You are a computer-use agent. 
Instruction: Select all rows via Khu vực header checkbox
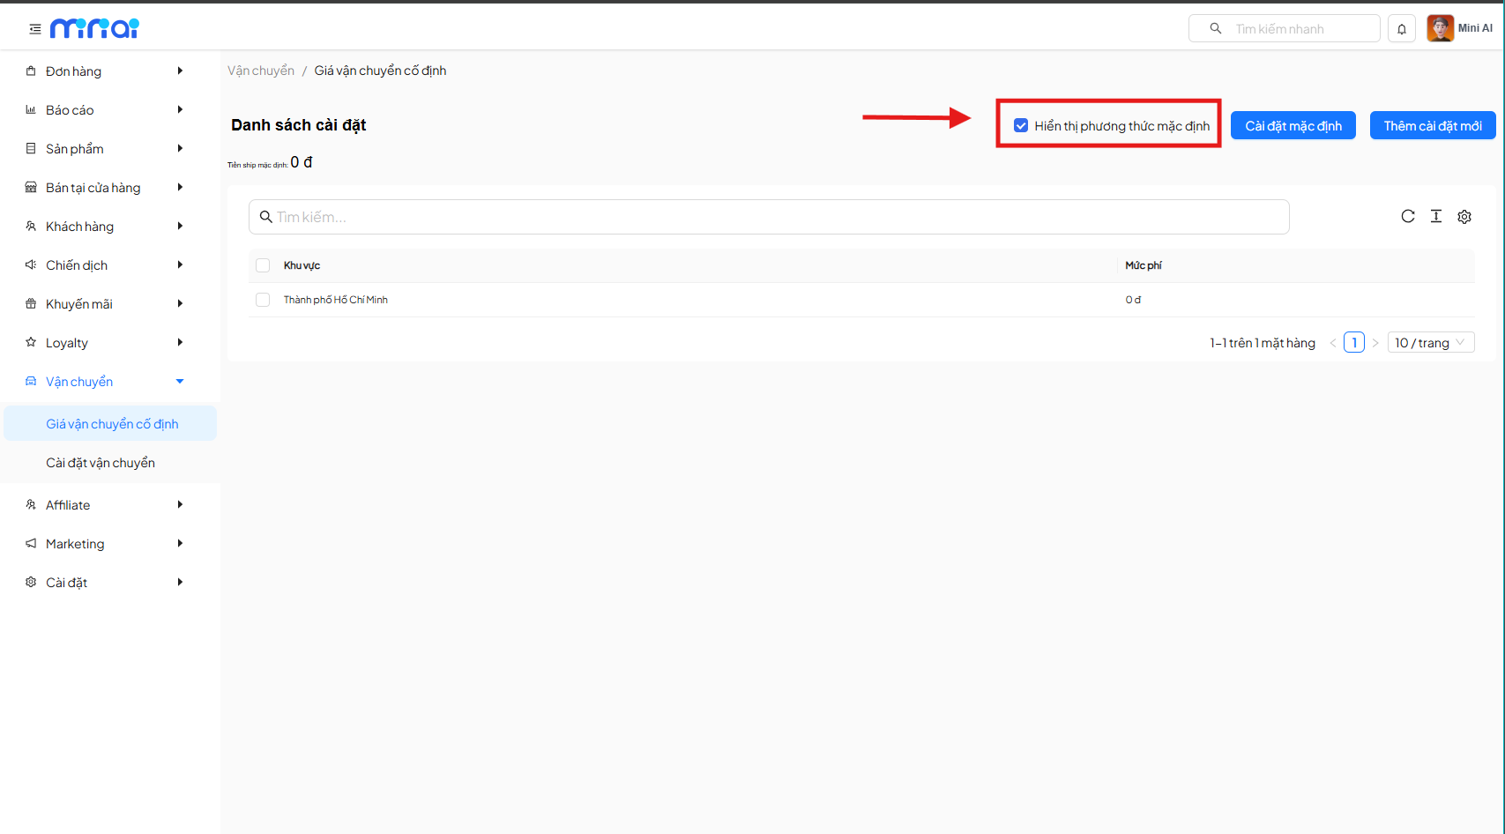(263, 265)
